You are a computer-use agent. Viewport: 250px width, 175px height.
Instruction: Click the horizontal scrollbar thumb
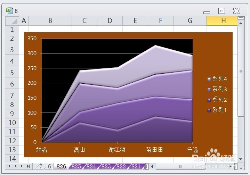[x=180, y=167]
